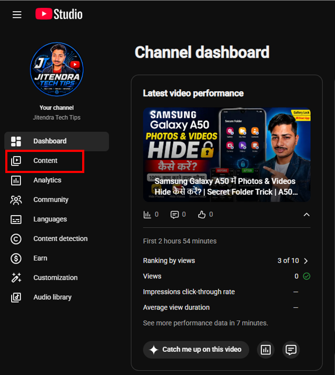Click the Audio library music icon
This screenshot has width=335, height=375.
(16, 297)
